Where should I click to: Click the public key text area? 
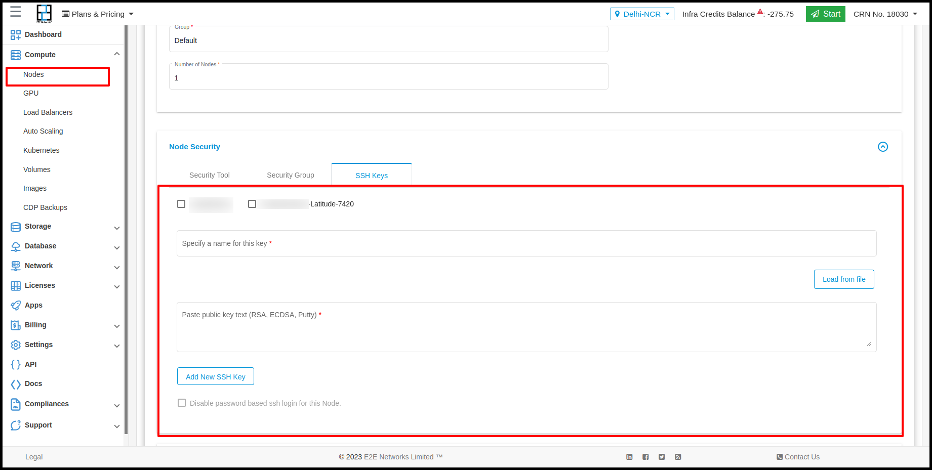[526, 327]
